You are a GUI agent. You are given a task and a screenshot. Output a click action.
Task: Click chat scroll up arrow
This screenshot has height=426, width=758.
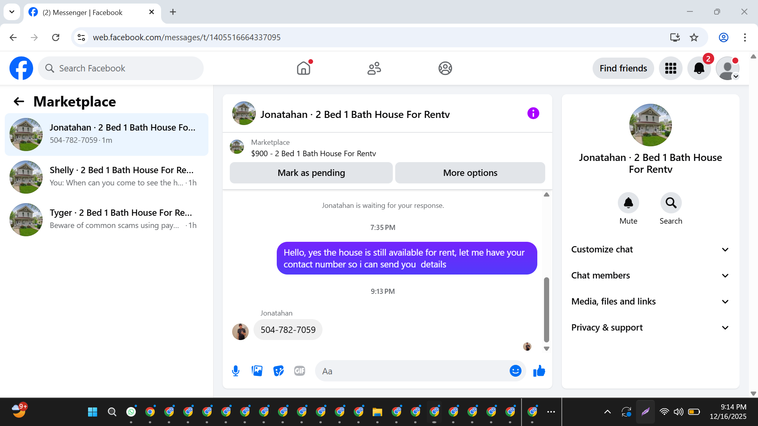point(546,194)
